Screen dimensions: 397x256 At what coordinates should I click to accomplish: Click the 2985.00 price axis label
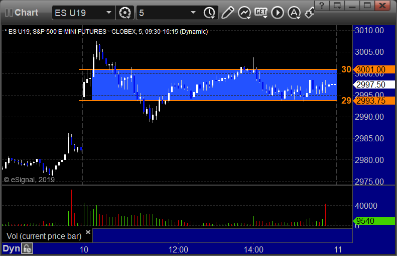click(x=369, y=138)
